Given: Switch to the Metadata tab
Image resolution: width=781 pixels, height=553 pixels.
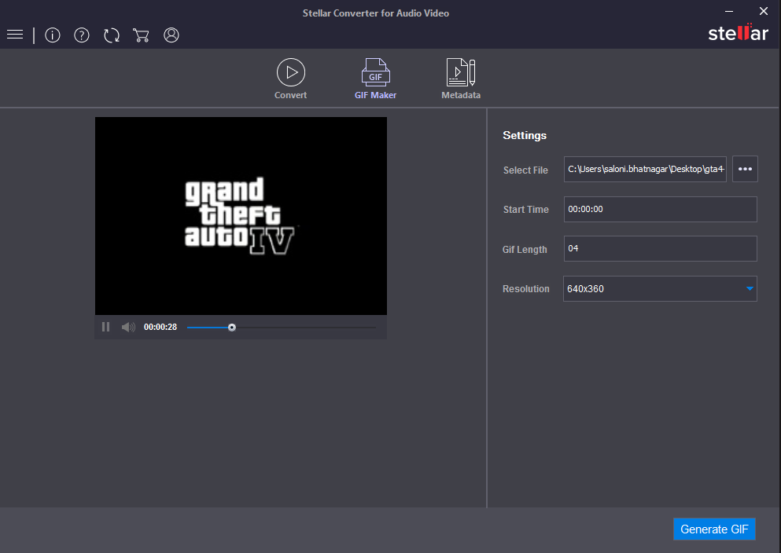Looking at the screenshot, I should pyautogui.click(x=461, y=79).
